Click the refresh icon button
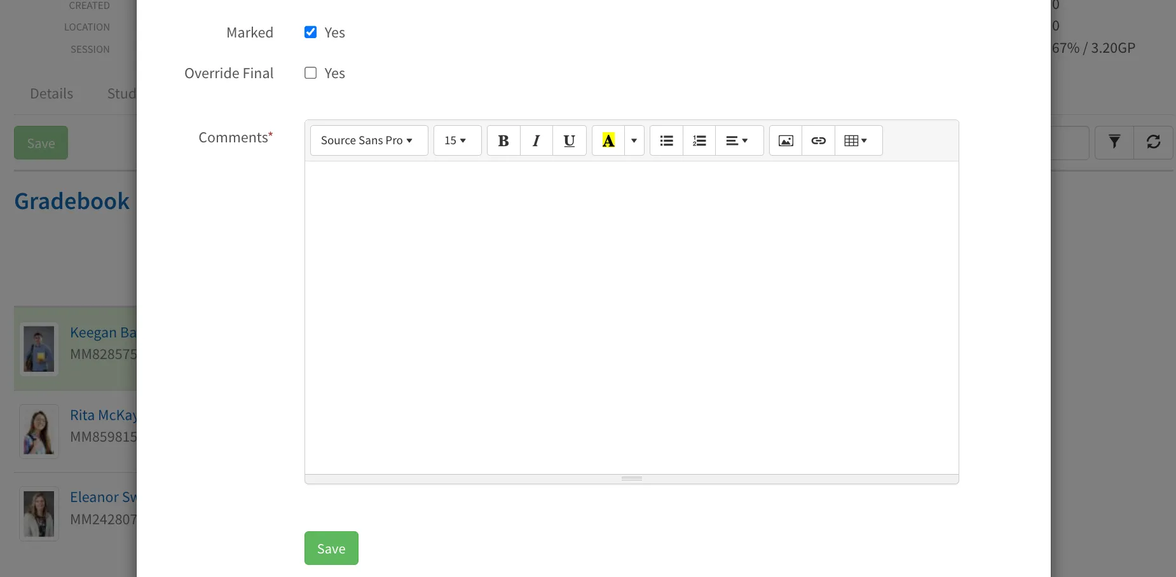Image resolution: width=1176 pixels, height=577 pixels. click(x=1154, y=142)
